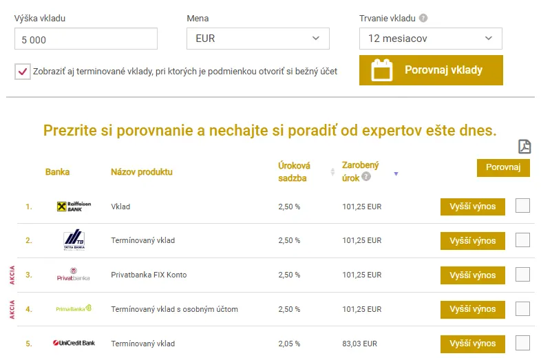The image size is (541, 358).
Task: Click the info icon beside Zarobený úrok
Action: [366, 176]
